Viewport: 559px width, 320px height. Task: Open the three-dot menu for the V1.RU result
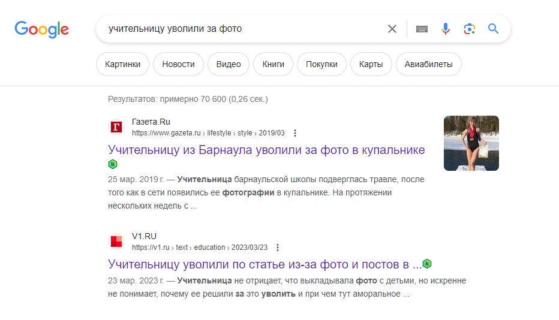click(x=278, y=247)
